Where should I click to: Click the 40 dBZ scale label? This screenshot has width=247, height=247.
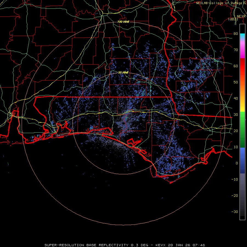click(x=236, y=99)
